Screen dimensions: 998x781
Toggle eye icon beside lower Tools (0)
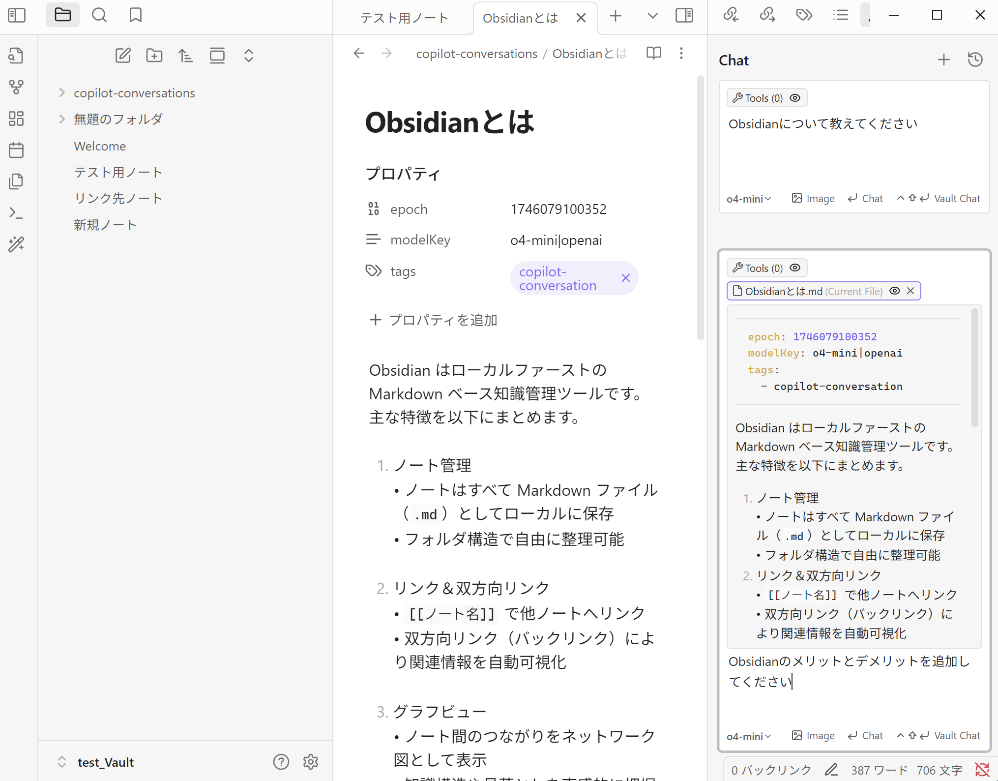(x=795, y=268)
